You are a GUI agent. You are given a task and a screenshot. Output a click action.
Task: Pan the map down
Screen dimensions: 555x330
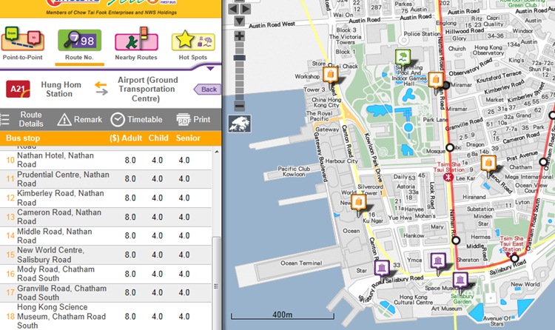tap(239, 21)
